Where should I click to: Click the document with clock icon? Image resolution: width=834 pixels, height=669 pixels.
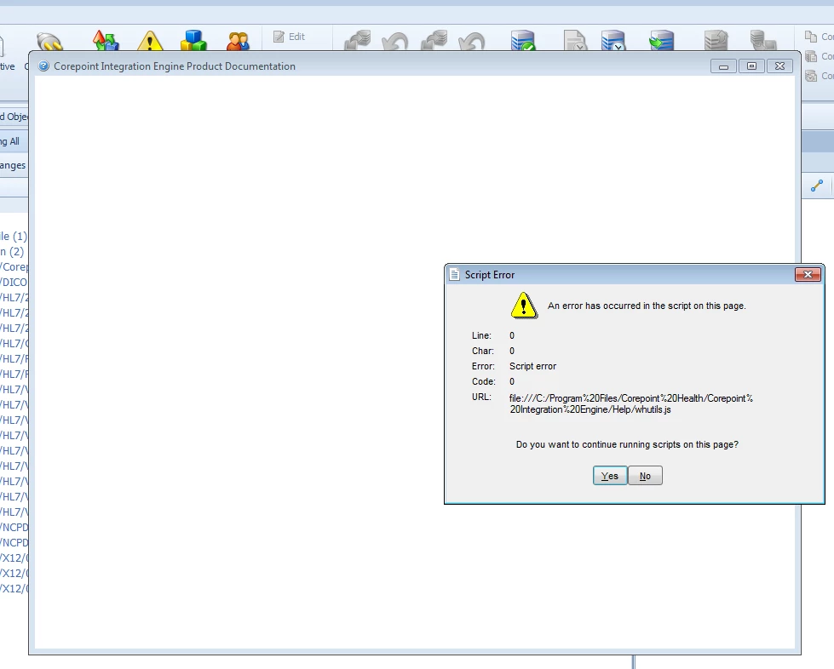(x=575, y=41)
